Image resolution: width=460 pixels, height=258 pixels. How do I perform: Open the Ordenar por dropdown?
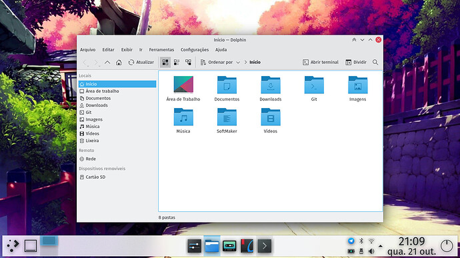220,62
